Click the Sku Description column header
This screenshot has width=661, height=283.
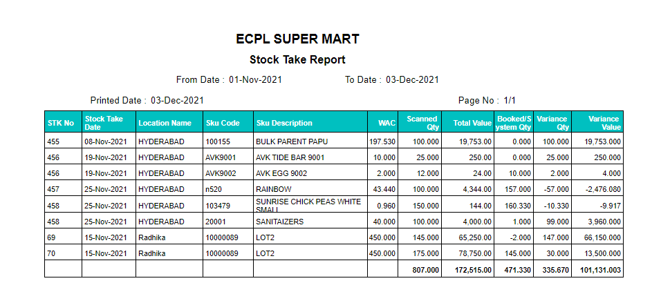[310, 123]
